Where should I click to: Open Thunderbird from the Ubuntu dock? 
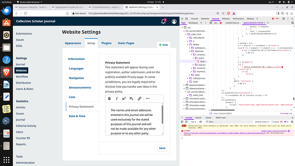click(6, 11)
